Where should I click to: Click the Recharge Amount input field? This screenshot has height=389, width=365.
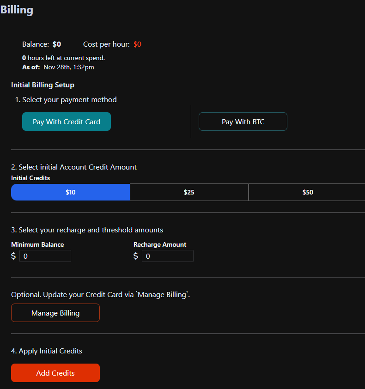coord(167,255)
